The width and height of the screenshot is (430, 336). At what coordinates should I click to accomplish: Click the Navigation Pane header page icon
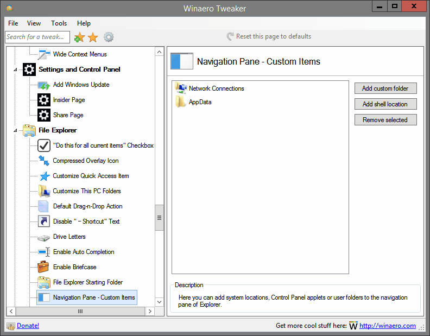tap(182, 61)
